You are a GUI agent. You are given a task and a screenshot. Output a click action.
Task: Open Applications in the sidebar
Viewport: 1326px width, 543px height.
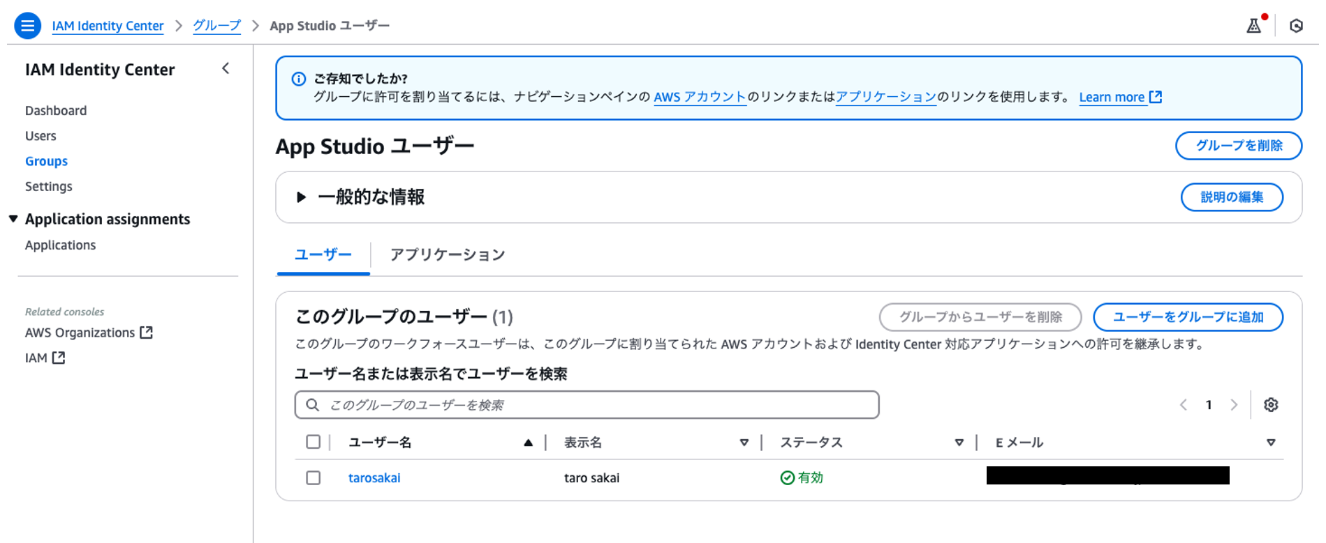pos(60,245)
